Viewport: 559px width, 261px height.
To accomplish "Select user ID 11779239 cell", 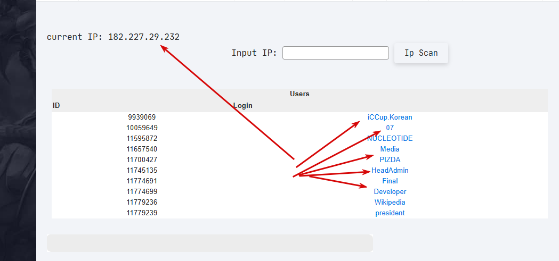I will (142, 213).
